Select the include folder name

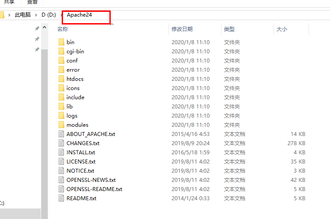[75, 97]
